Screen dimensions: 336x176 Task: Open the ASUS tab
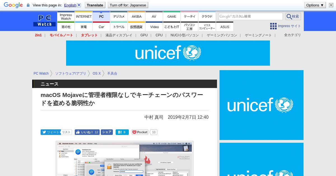[x=225, y=27]
